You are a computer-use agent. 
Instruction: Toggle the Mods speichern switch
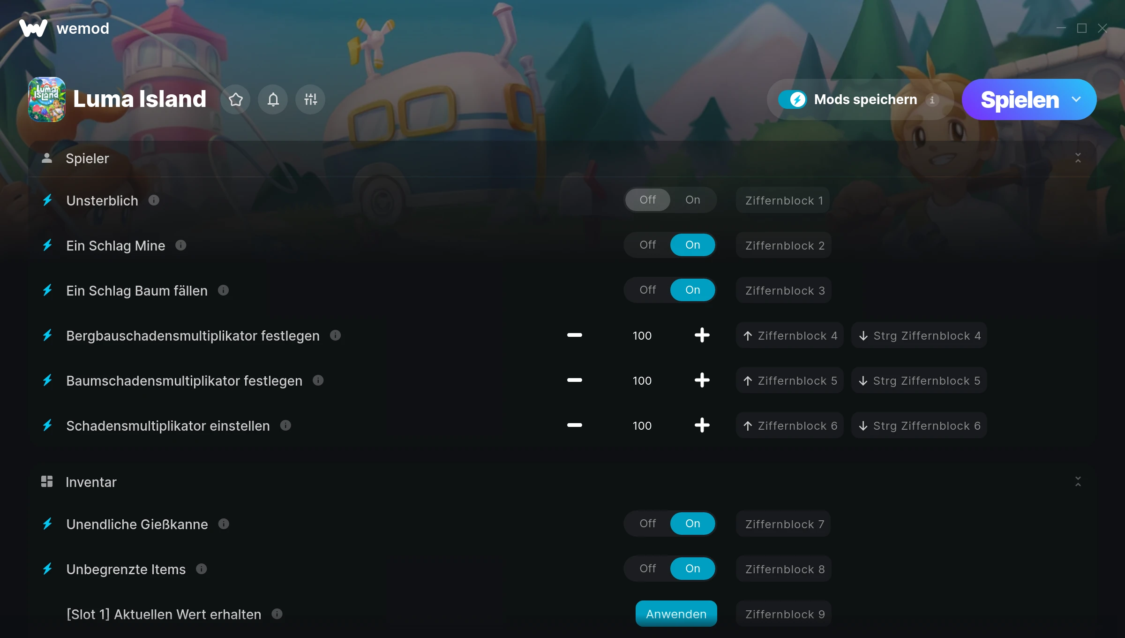pos(793,99)
